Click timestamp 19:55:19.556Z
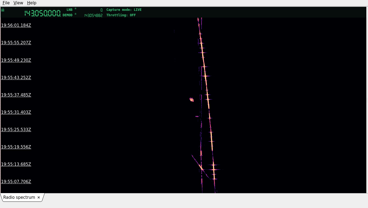 [x=16, y=147]
